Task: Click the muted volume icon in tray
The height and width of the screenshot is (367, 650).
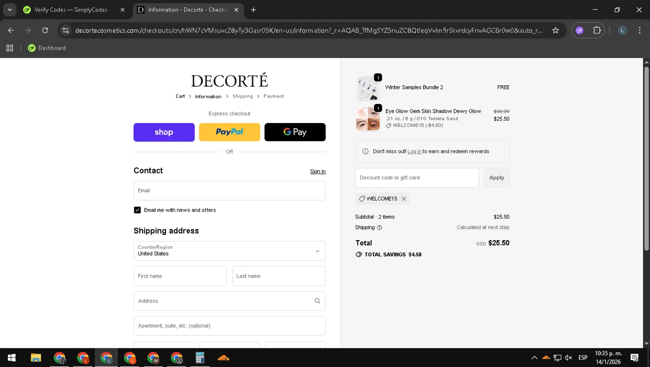Action: [569, 358]
